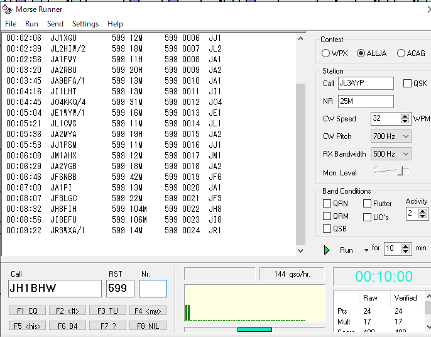Screen dimensions: 431x337
Task: Enable the Flutter checkbox
Action: [368, 204]
